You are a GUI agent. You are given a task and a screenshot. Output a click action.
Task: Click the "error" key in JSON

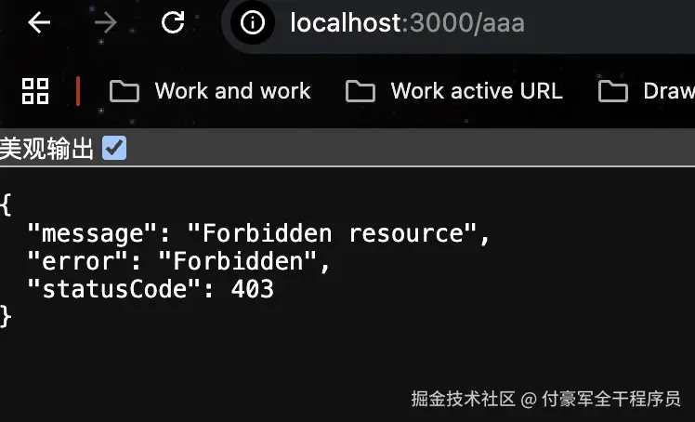pos(77,261)
